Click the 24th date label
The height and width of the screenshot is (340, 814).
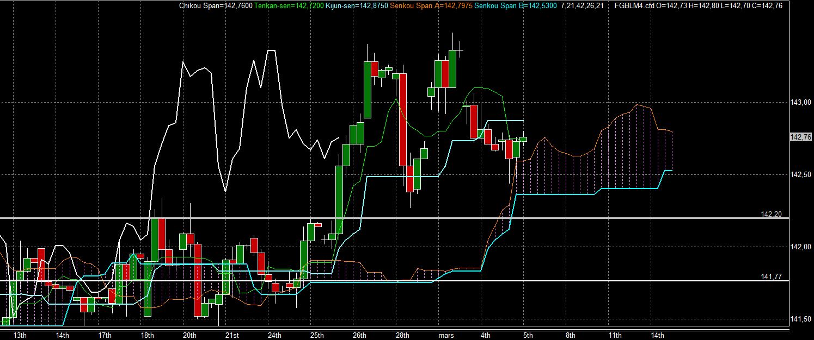pyautogui.click(x=274, y=335)
